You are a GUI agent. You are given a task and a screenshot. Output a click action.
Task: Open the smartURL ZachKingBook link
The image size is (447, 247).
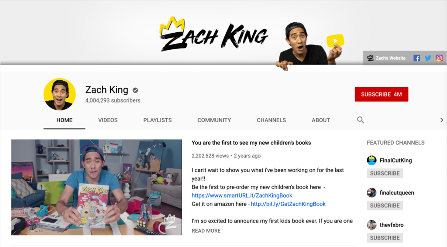(x=242, y=196)
